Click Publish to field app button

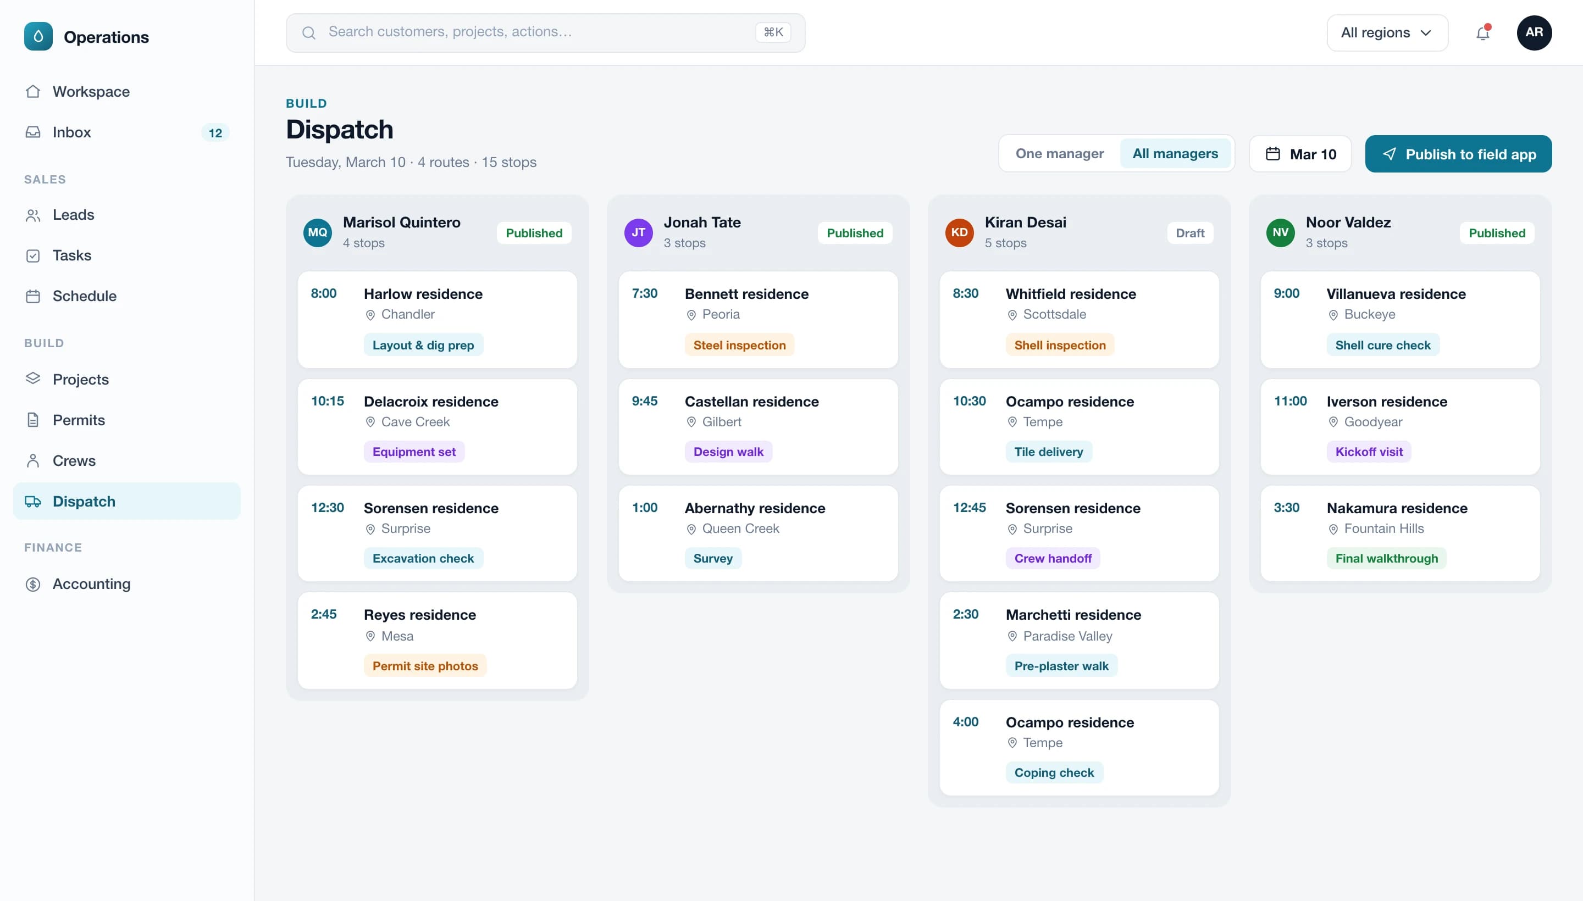[x=1458, y=154]
